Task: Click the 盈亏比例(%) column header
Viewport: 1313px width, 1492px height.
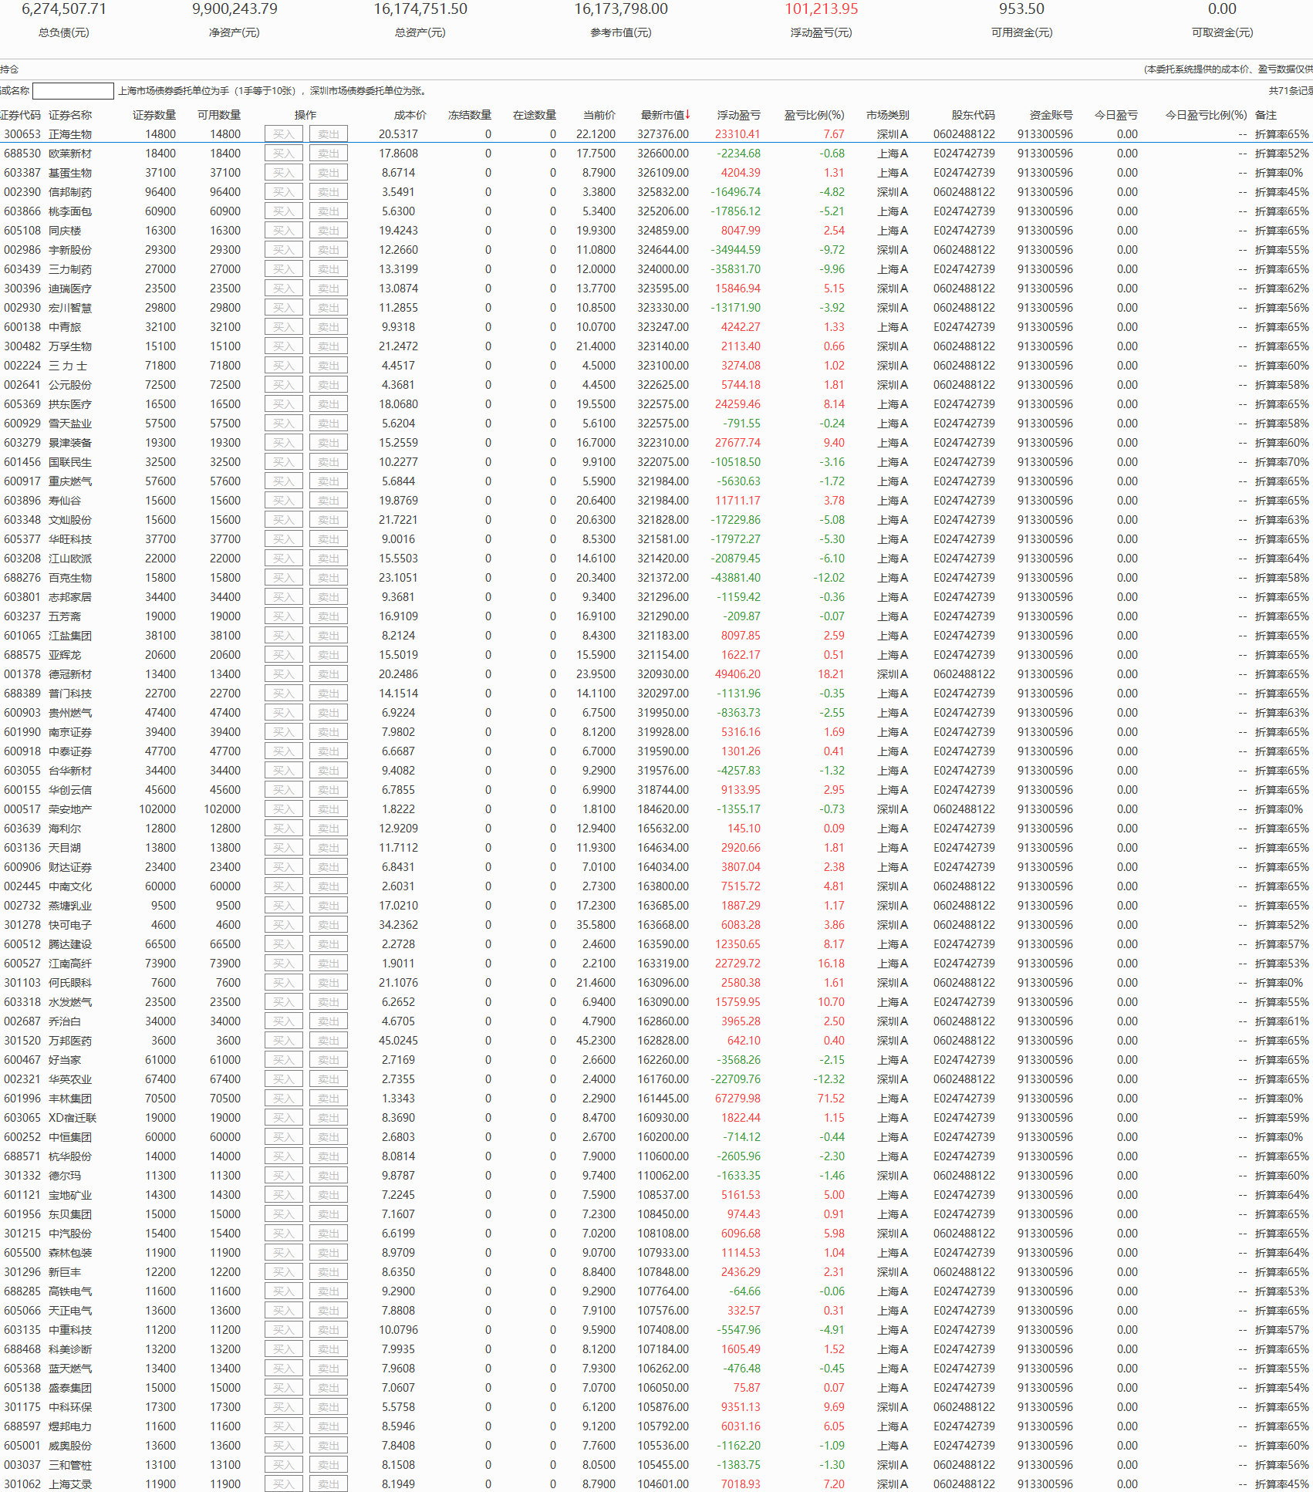Action: click(x=815, y=115)
